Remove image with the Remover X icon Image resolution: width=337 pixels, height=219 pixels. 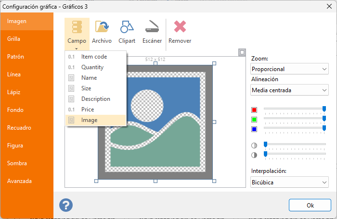pos(180,32)
